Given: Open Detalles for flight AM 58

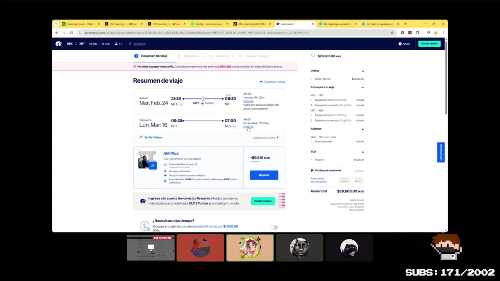Looking at the screenshot, I should (x=248, y=101).
